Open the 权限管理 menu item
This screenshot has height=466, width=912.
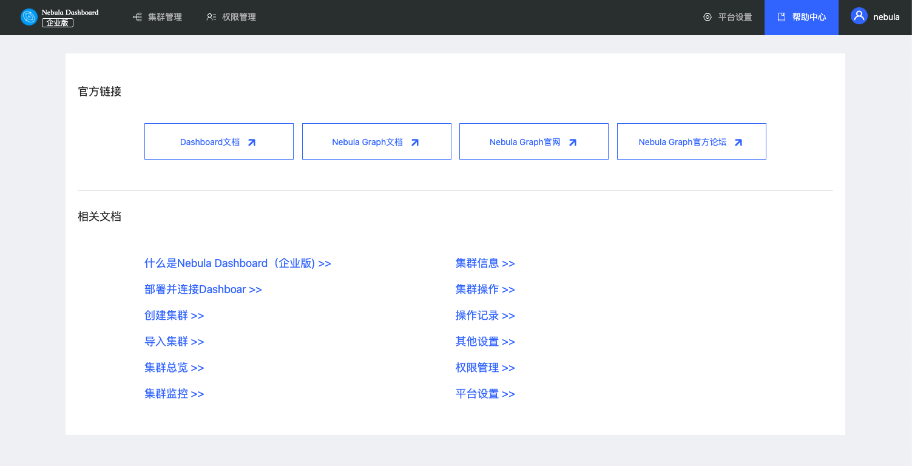(x=238, y=17)
